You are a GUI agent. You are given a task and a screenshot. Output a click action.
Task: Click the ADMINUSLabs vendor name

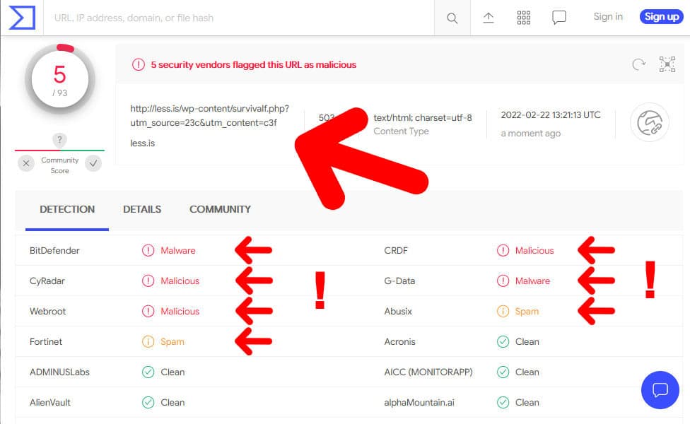59,372
